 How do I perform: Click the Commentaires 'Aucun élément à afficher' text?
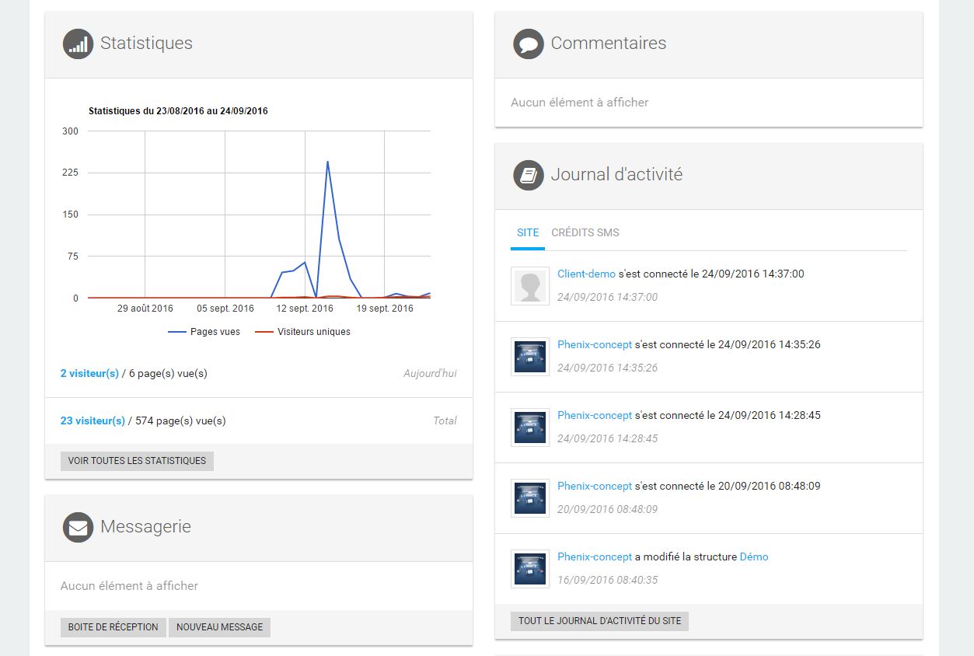pyautogui.click(x=580, y=103)
